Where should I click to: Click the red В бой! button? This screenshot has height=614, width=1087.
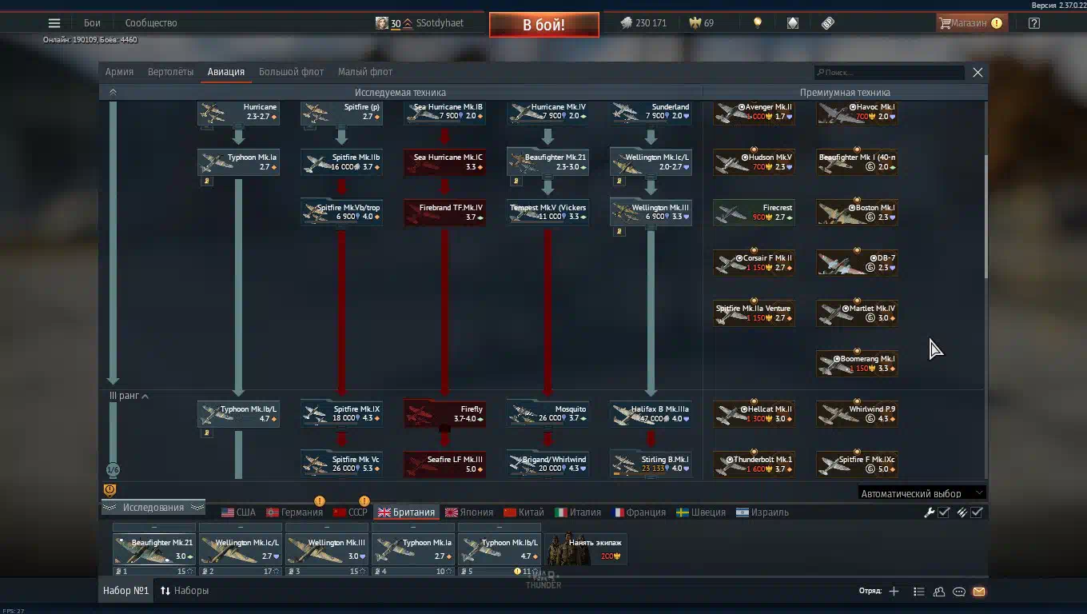click(x=544, y=25)
